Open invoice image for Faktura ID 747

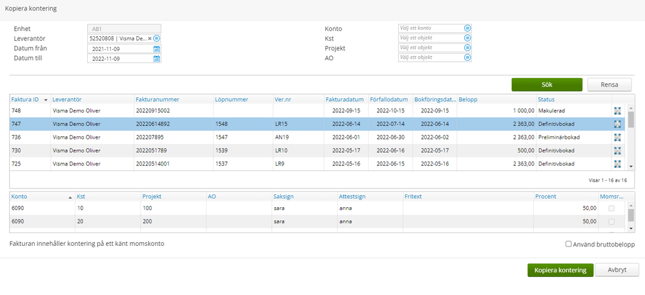point(617,124)
